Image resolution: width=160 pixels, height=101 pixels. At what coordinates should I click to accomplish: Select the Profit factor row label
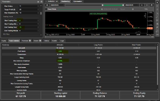[x=22, y=51]
